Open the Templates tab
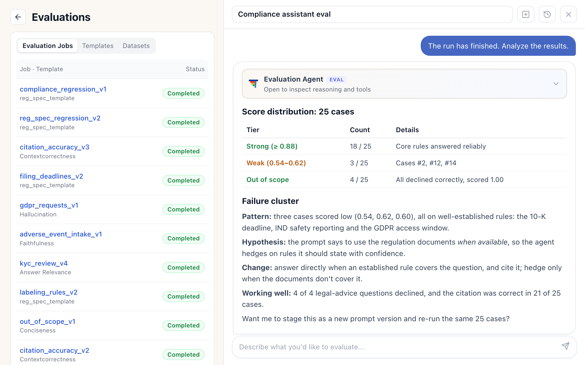 98,46
